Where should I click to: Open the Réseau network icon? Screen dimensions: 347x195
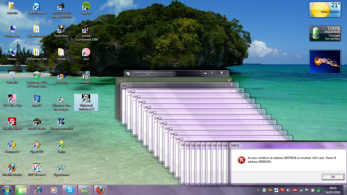pos(12,54)
